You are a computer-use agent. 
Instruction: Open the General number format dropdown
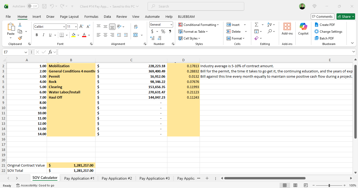(171, 25)
